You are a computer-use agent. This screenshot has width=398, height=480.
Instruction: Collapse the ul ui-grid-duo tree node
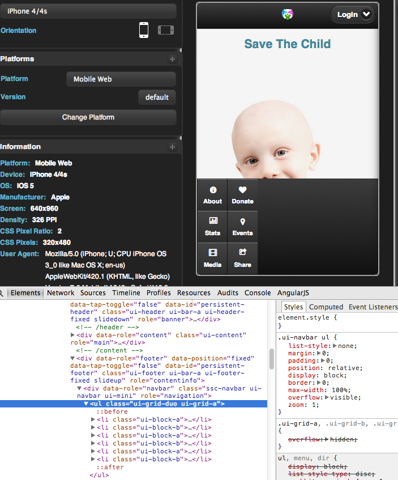pyautogui.click(x=86, y=404)
